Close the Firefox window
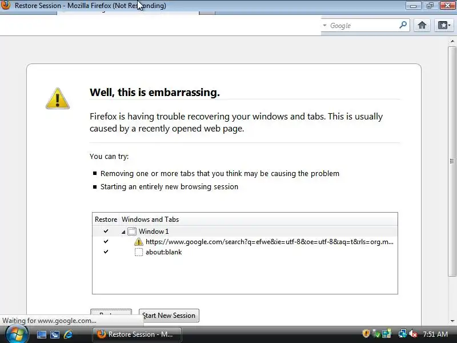 coord(447,5)
